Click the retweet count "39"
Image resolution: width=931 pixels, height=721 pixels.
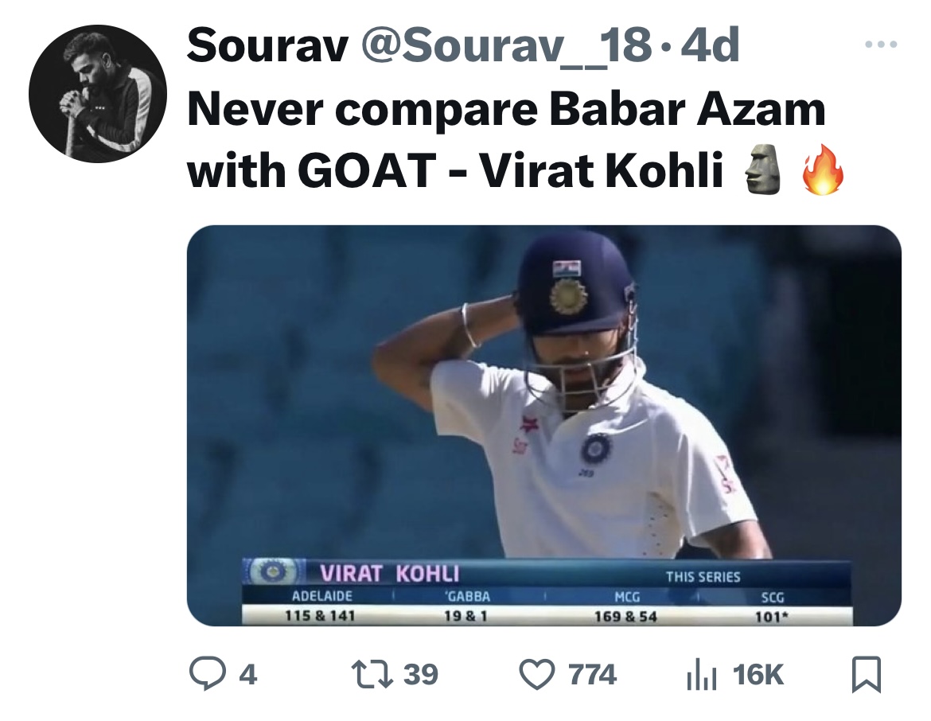[x=420, y=675]
